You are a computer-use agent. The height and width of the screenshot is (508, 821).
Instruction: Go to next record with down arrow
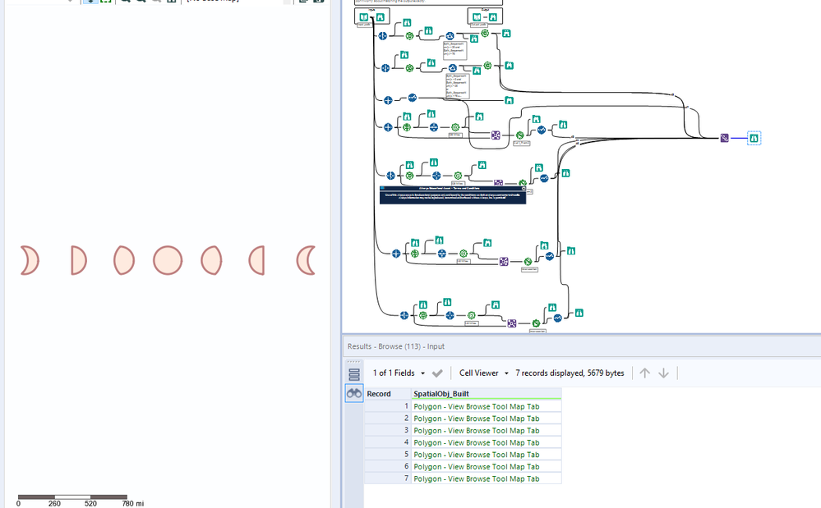coord(663,373)
